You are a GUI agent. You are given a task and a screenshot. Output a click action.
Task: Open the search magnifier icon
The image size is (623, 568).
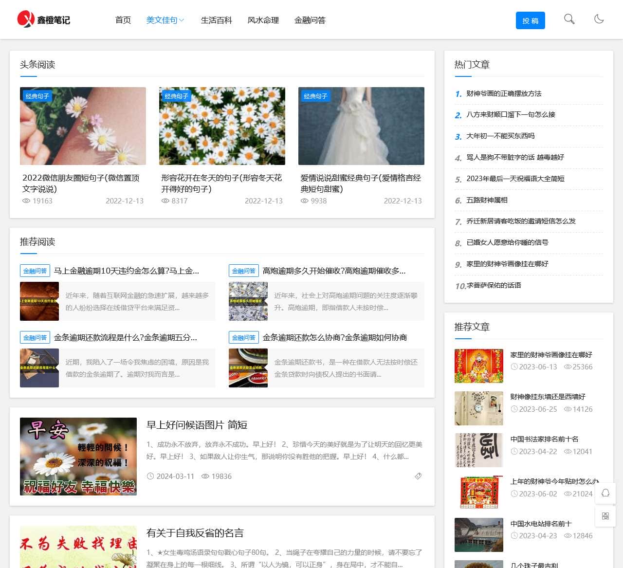click(x=569, y=19)
